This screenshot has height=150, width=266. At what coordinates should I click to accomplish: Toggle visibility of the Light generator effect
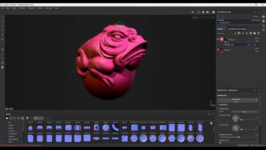pyautogui.click(x=225, y=45)
